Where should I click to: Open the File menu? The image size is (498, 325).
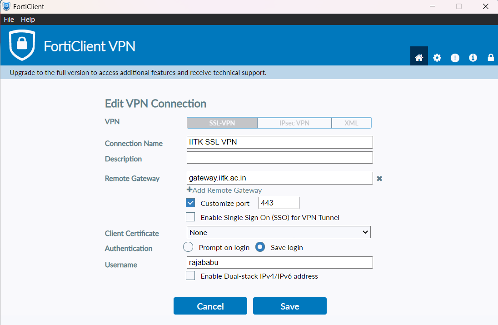point(9,20)
